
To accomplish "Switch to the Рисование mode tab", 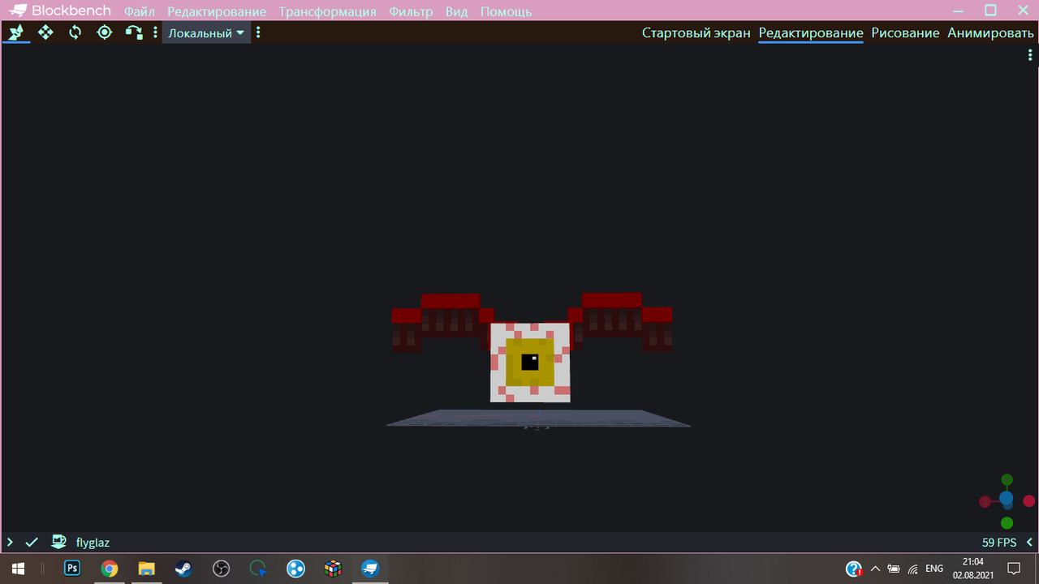I will pos(905,33).
